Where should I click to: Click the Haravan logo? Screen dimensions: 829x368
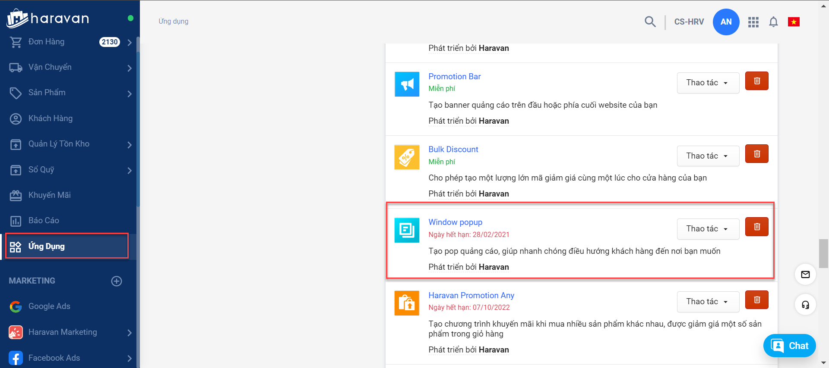(x=48, y=18)
